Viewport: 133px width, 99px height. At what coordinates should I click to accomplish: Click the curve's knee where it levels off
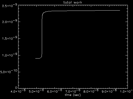(x=43, y=13)
